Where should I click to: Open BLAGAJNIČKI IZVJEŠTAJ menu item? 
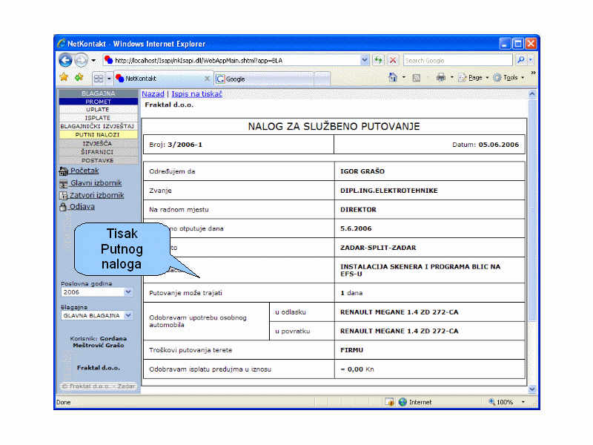click(x=99, y=126)
